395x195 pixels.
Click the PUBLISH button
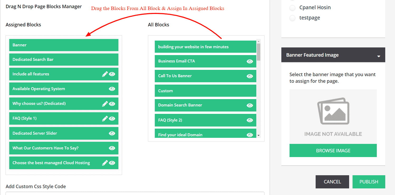369,182
